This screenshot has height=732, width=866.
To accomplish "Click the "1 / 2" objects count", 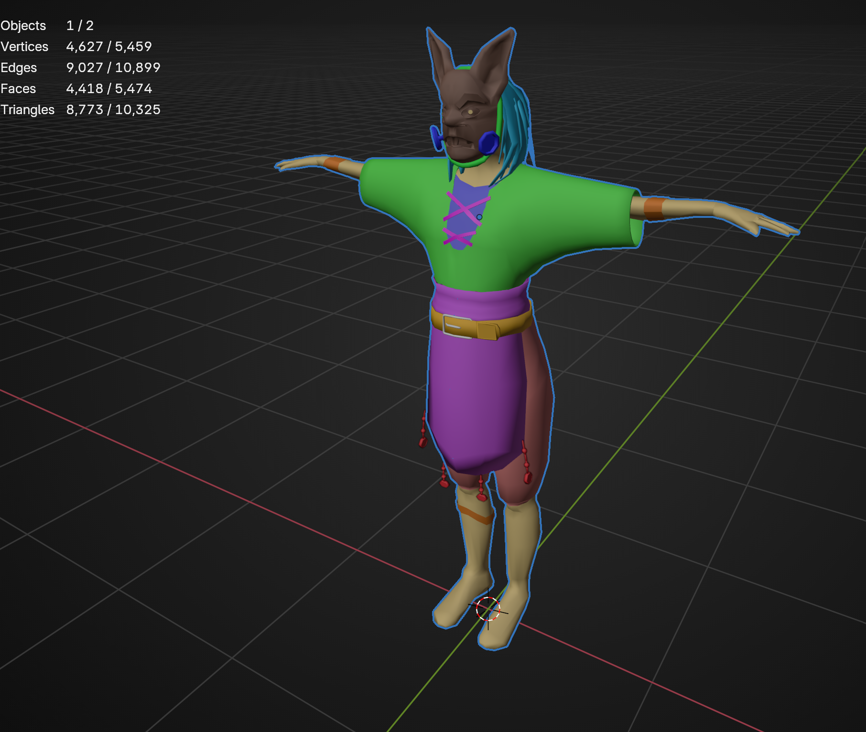I will [80, 26].
